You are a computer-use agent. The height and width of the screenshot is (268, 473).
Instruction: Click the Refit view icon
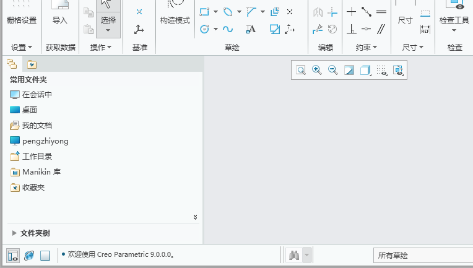click(301, 70)
